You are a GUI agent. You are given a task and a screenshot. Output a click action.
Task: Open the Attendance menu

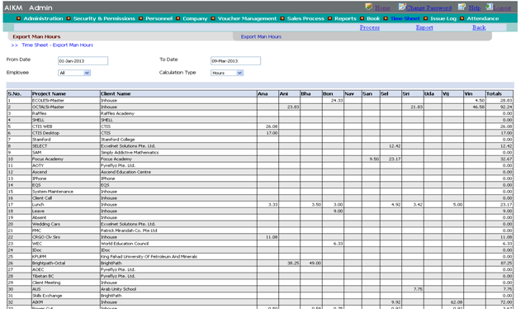(483, 19)
